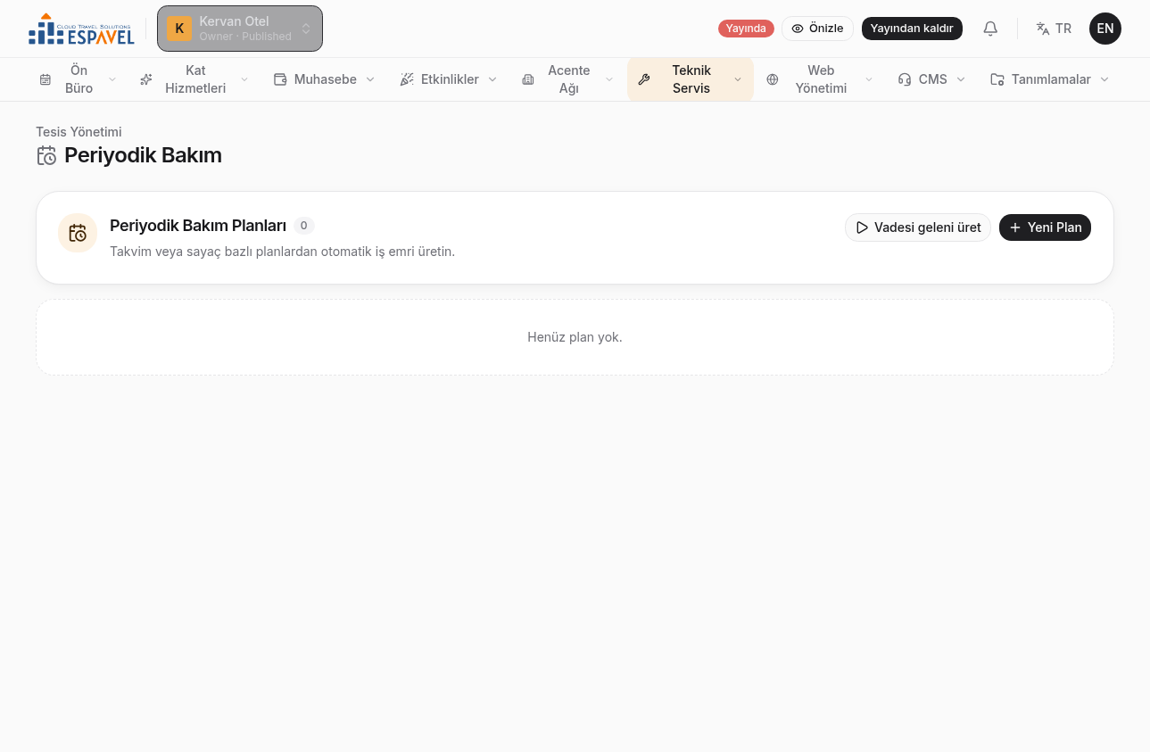Click the Tesis Yönetimi breadcrumb text
1150x752 pixels.
(x=79, y=132)
